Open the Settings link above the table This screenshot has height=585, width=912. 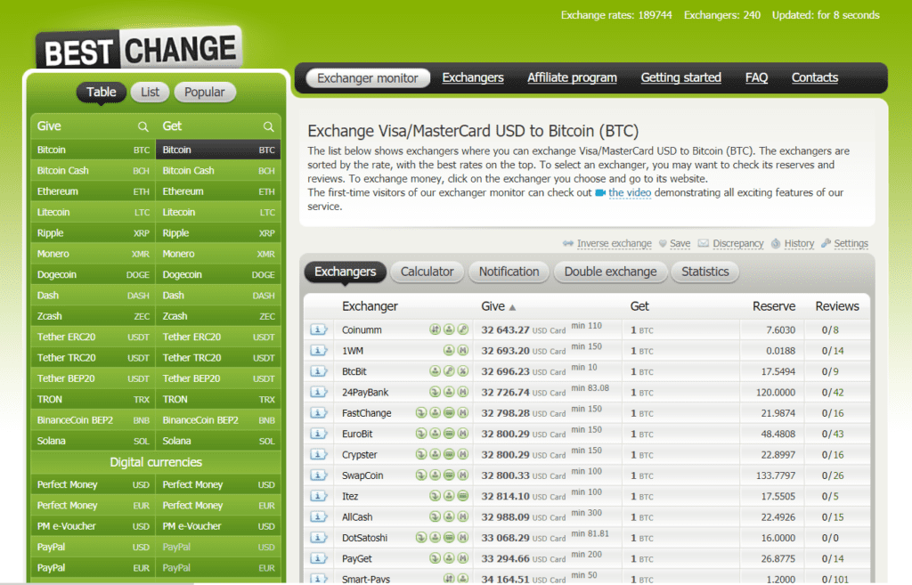[851, 244]
